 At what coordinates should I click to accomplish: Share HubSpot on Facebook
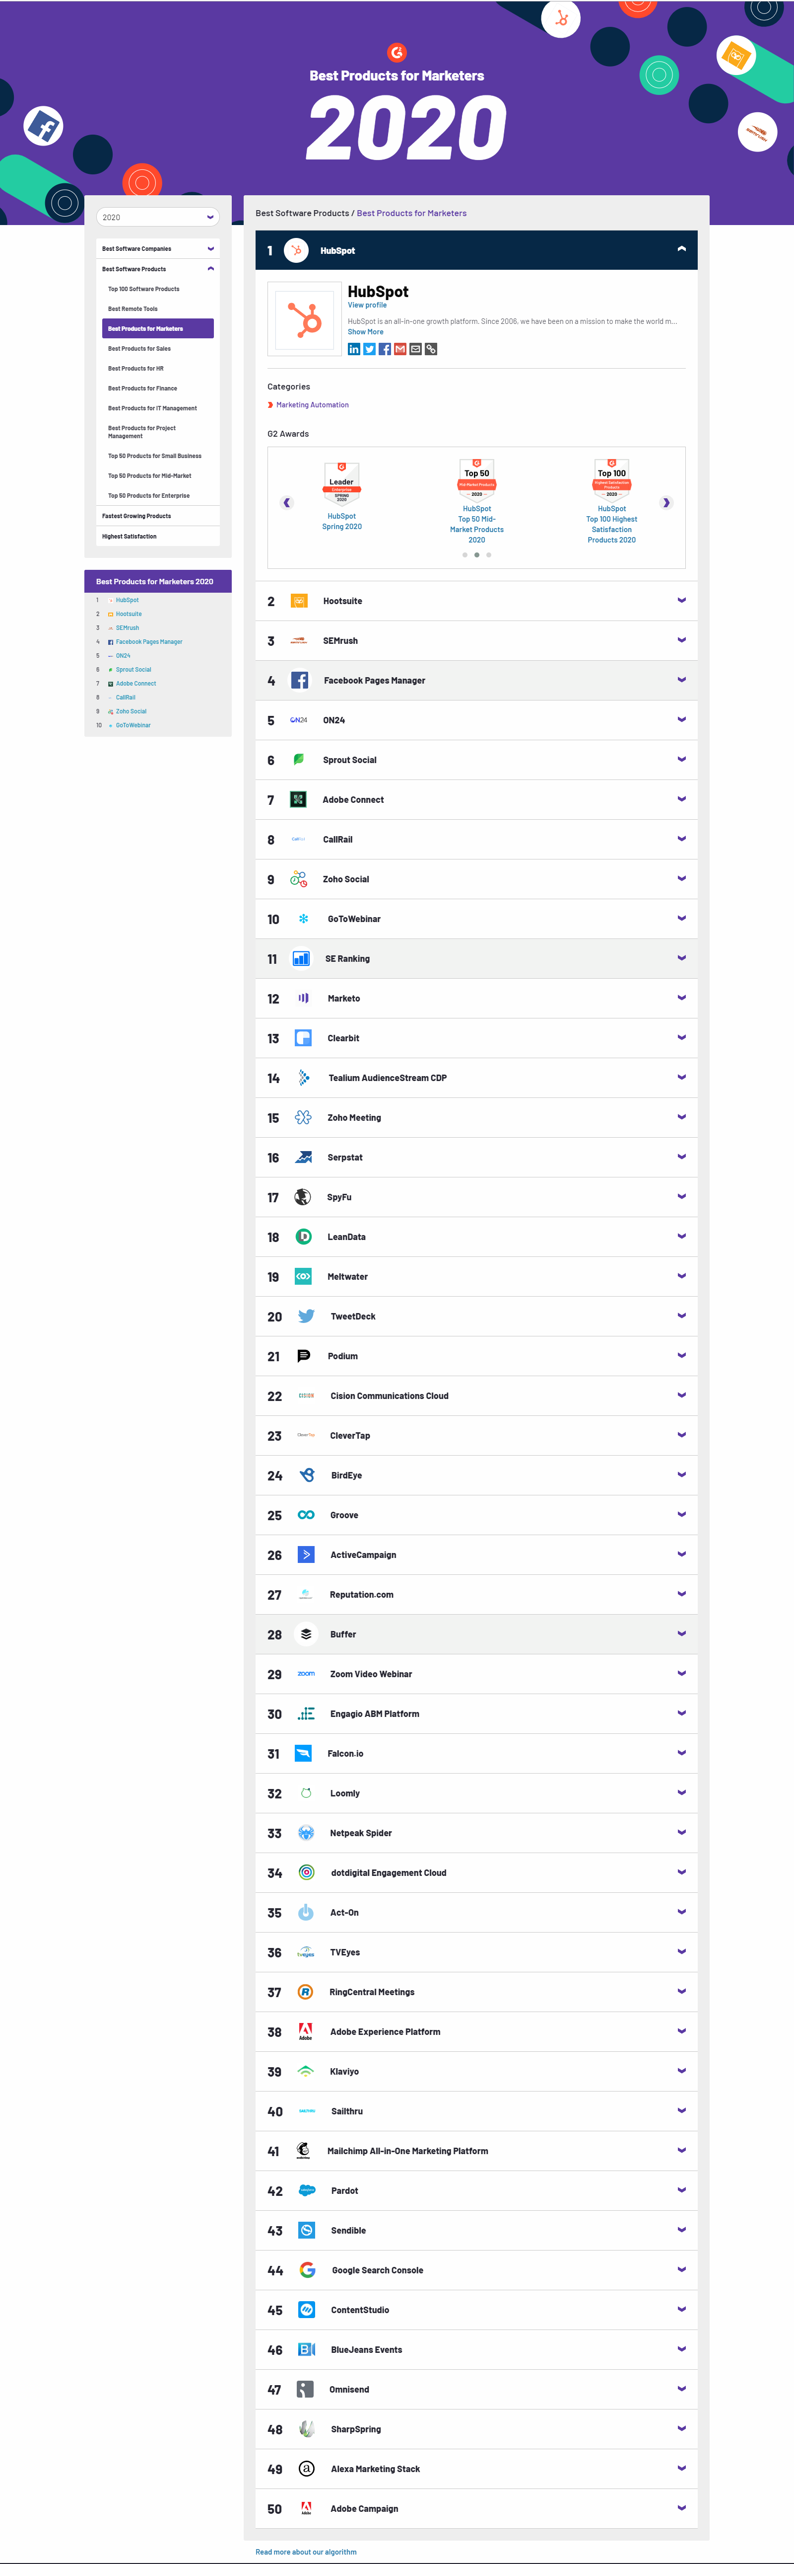click(x=385, y=348)
